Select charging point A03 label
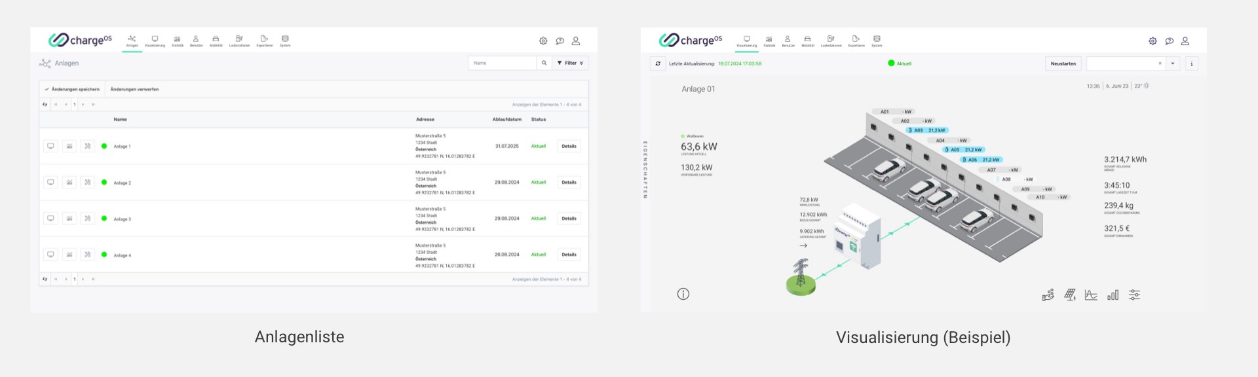 click(x=926, y=130)
